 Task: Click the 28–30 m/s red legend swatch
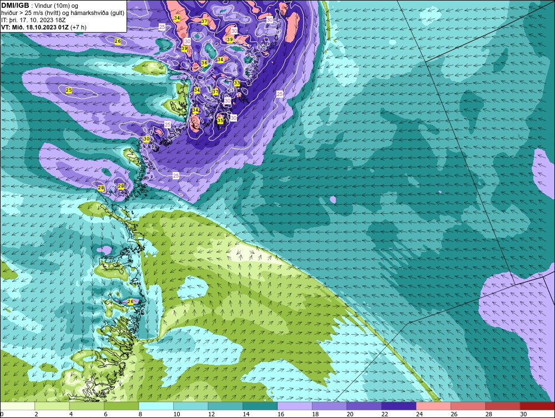tap(503, 406)
